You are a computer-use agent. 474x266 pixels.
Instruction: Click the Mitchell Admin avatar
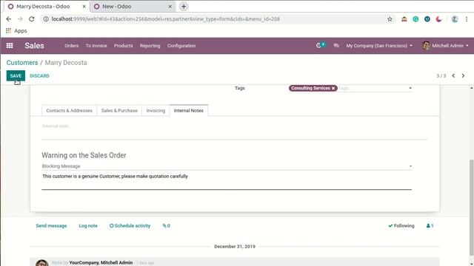(x=427, y=46)
